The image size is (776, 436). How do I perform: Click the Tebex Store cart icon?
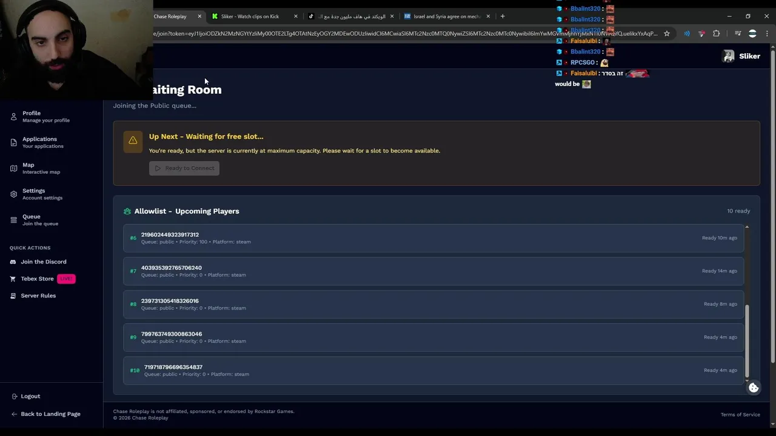pyautogui.click(x=13, y=279)
